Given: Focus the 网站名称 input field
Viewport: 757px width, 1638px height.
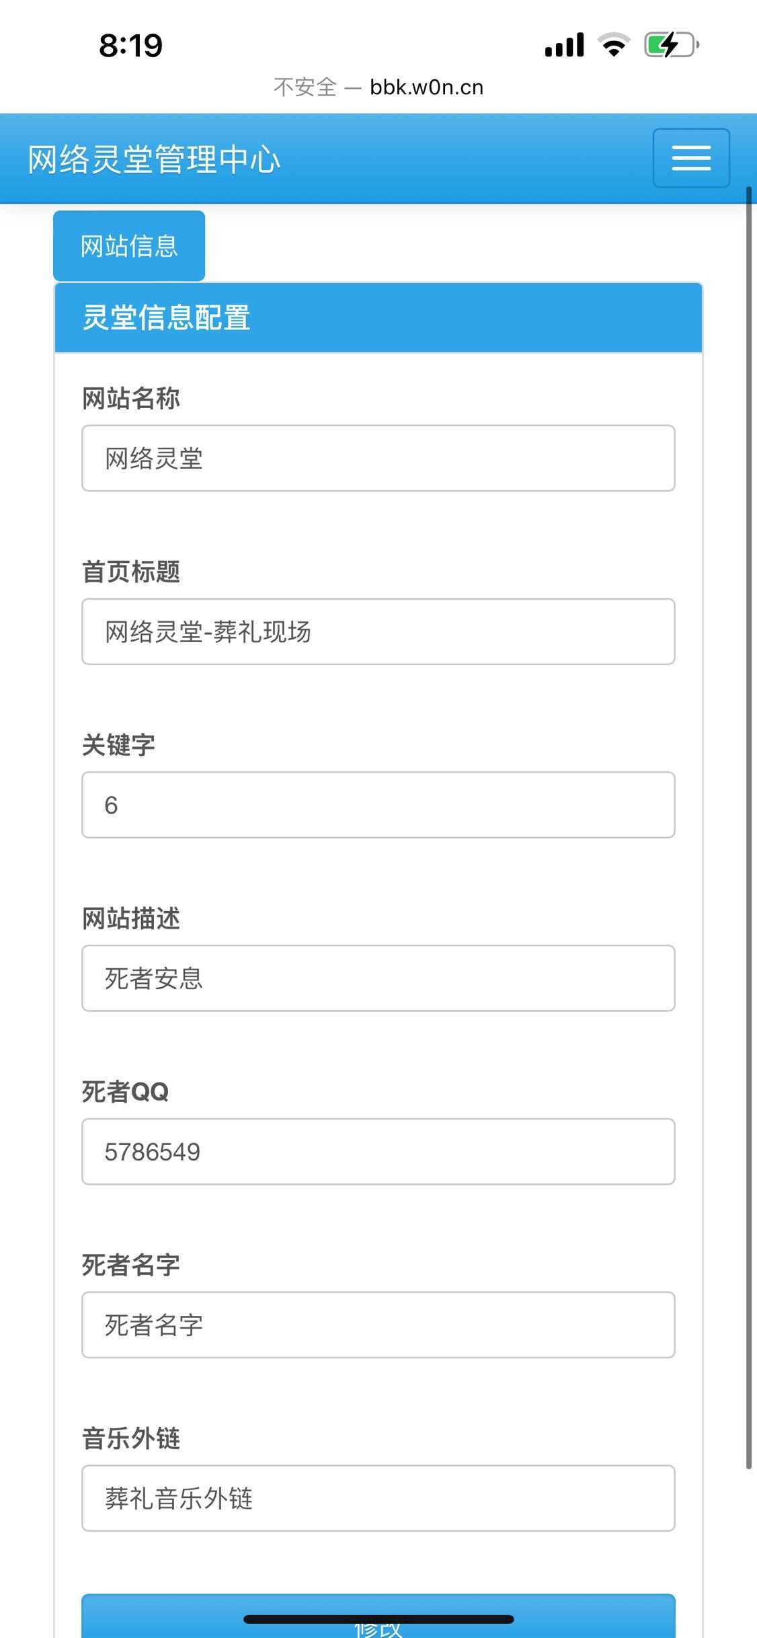Looking at the screenshot, I should (x=378, y=458).
